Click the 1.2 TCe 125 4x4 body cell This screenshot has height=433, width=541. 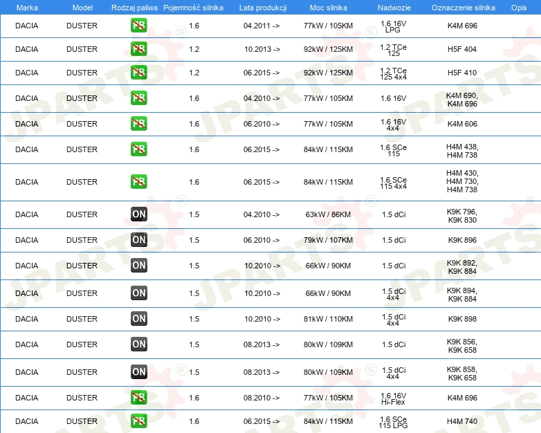[393, 73]
